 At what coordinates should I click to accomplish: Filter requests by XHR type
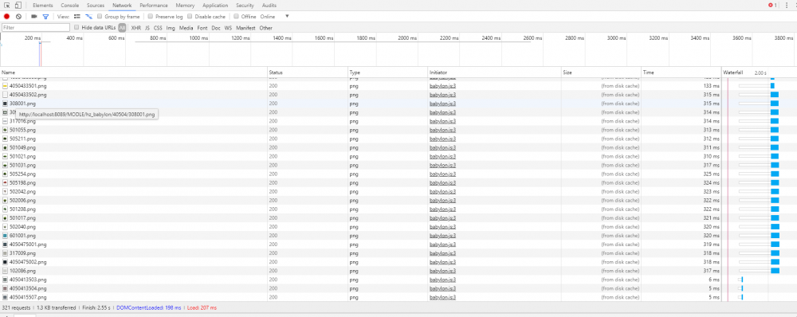tap(135, 28)
